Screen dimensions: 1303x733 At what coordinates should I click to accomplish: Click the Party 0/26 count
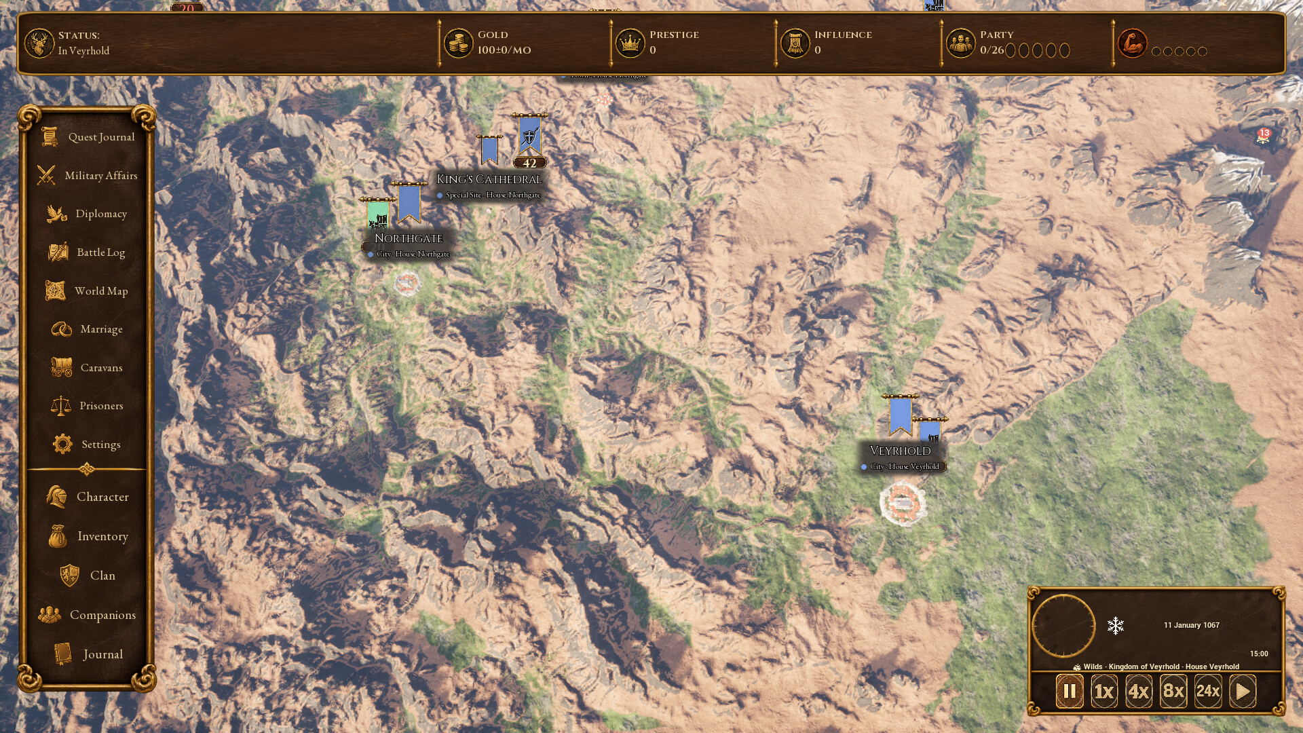(x=992, y=51)
